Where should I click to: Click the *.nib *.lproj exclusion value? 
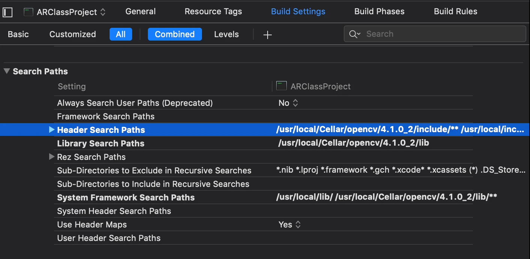tap(401, 170)
